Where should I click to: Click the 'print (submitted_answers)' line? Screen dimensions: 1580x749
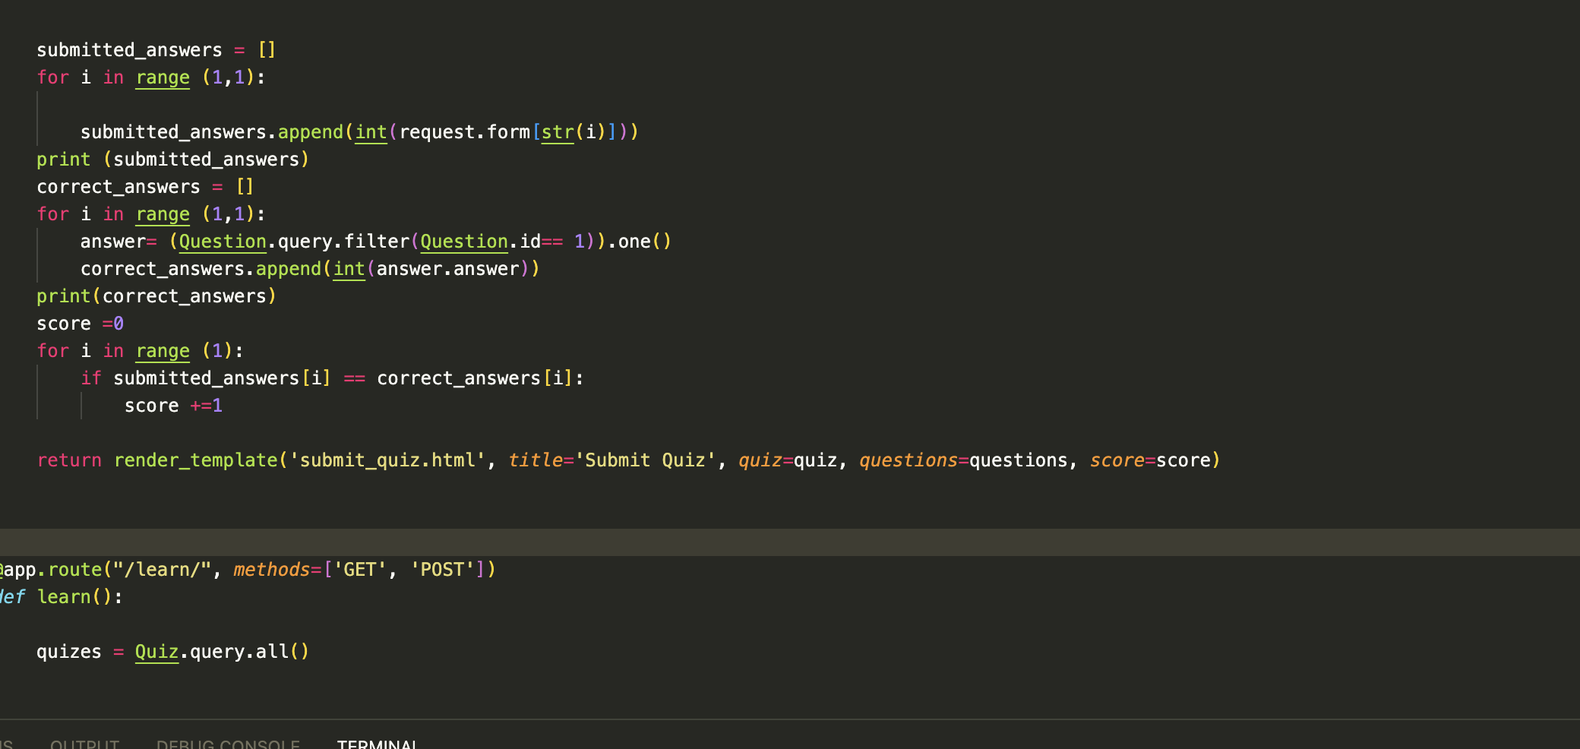coord(173,160)
